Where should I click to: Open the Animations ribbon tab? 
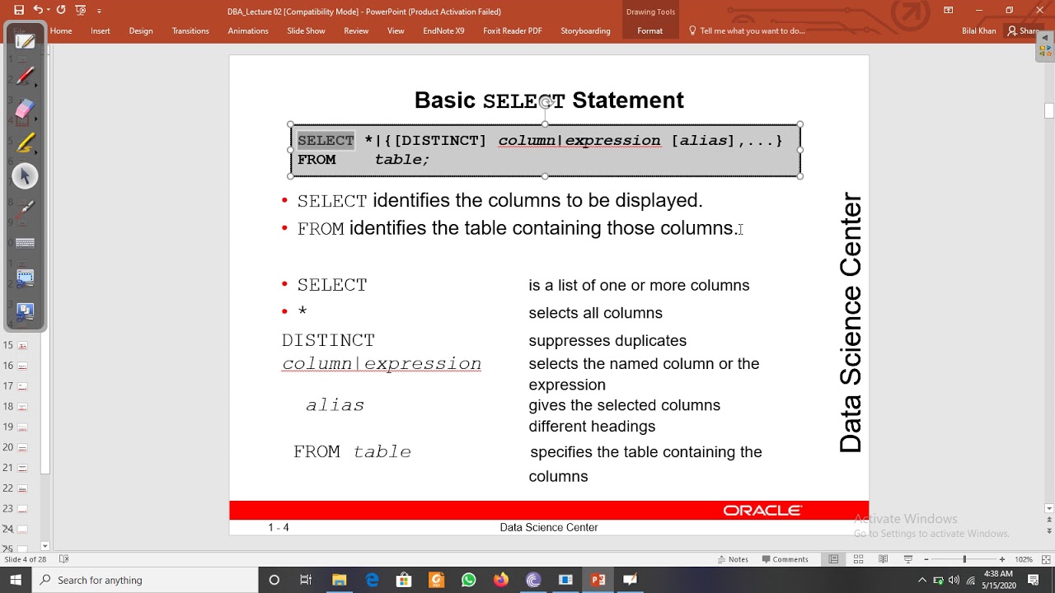(x=248, y=30)
